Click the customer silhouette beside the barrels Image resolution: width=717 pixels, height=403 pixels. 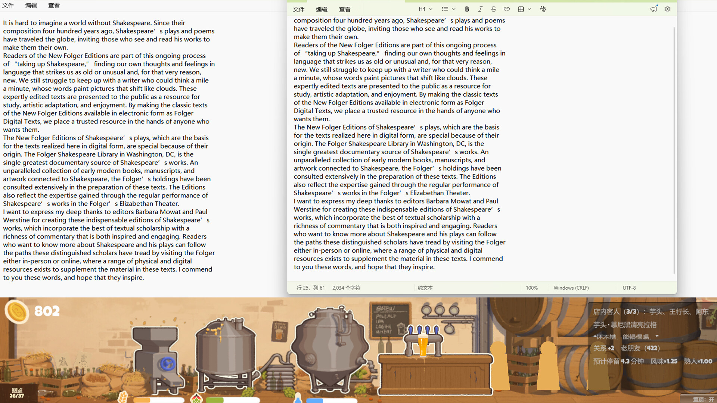point(548,366)
